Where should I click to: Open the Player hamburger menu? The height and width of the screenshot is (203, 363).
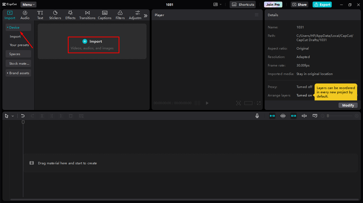257,15
